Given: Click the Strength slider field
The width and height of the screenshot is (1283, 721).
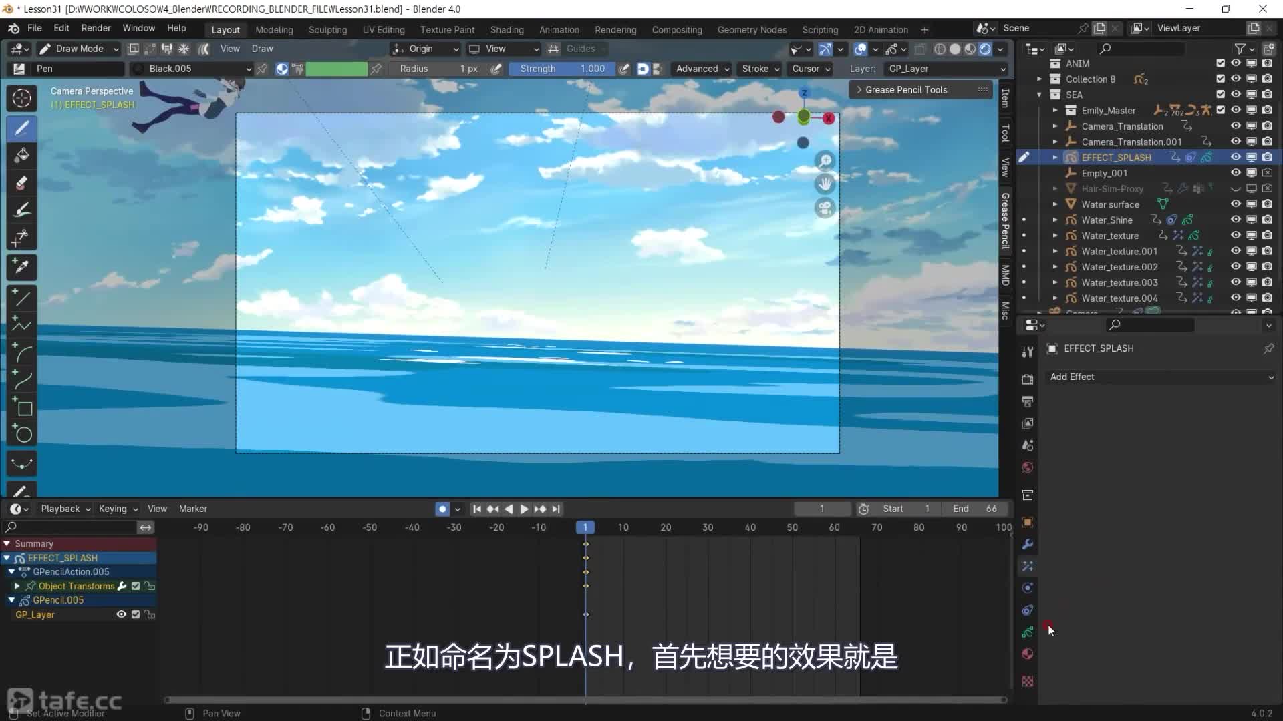Looking at the screenshot, I should (561, 69).
